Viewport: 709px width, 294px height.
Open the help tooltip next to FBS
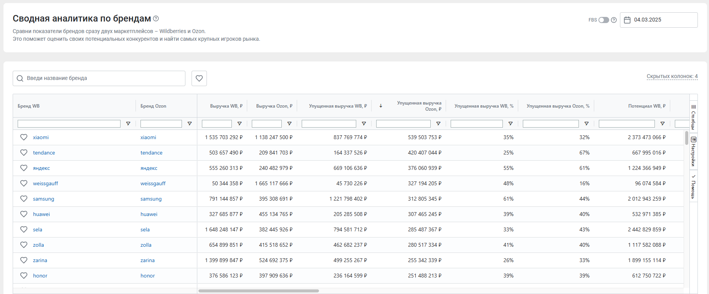coord(614,20)
